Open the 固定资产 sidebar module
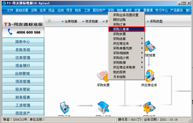The width and height of the screenshot is (193, 123). 23,113
